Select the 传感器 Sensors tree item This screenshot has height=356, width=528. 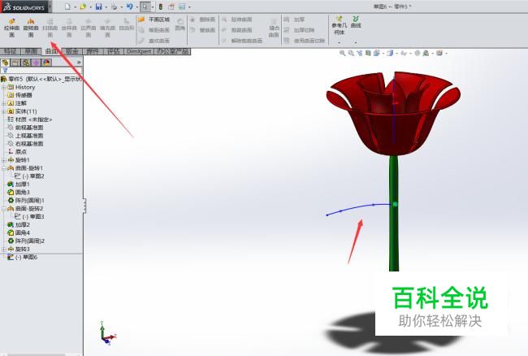(x=19, y=95)
